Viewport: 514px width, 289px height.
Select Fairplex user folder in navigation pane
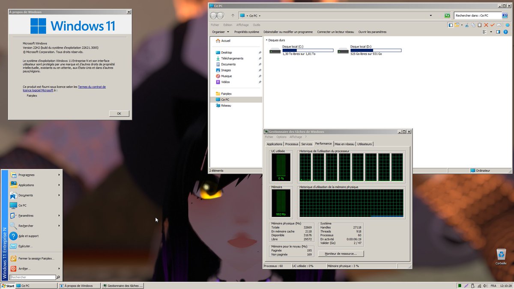click(x=224, y=93)
